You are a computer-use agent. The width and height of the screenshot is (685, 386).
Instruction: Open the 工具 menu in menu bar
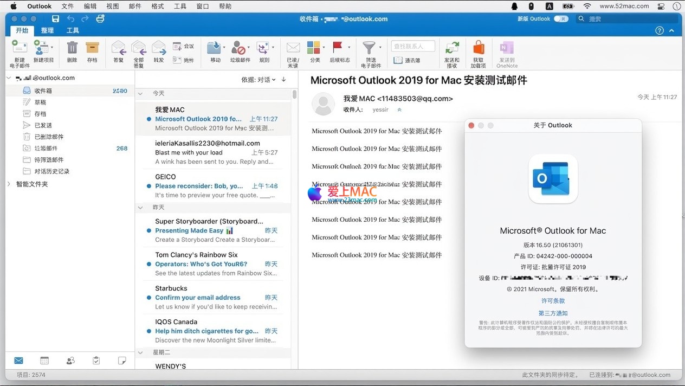pos(180,7)
